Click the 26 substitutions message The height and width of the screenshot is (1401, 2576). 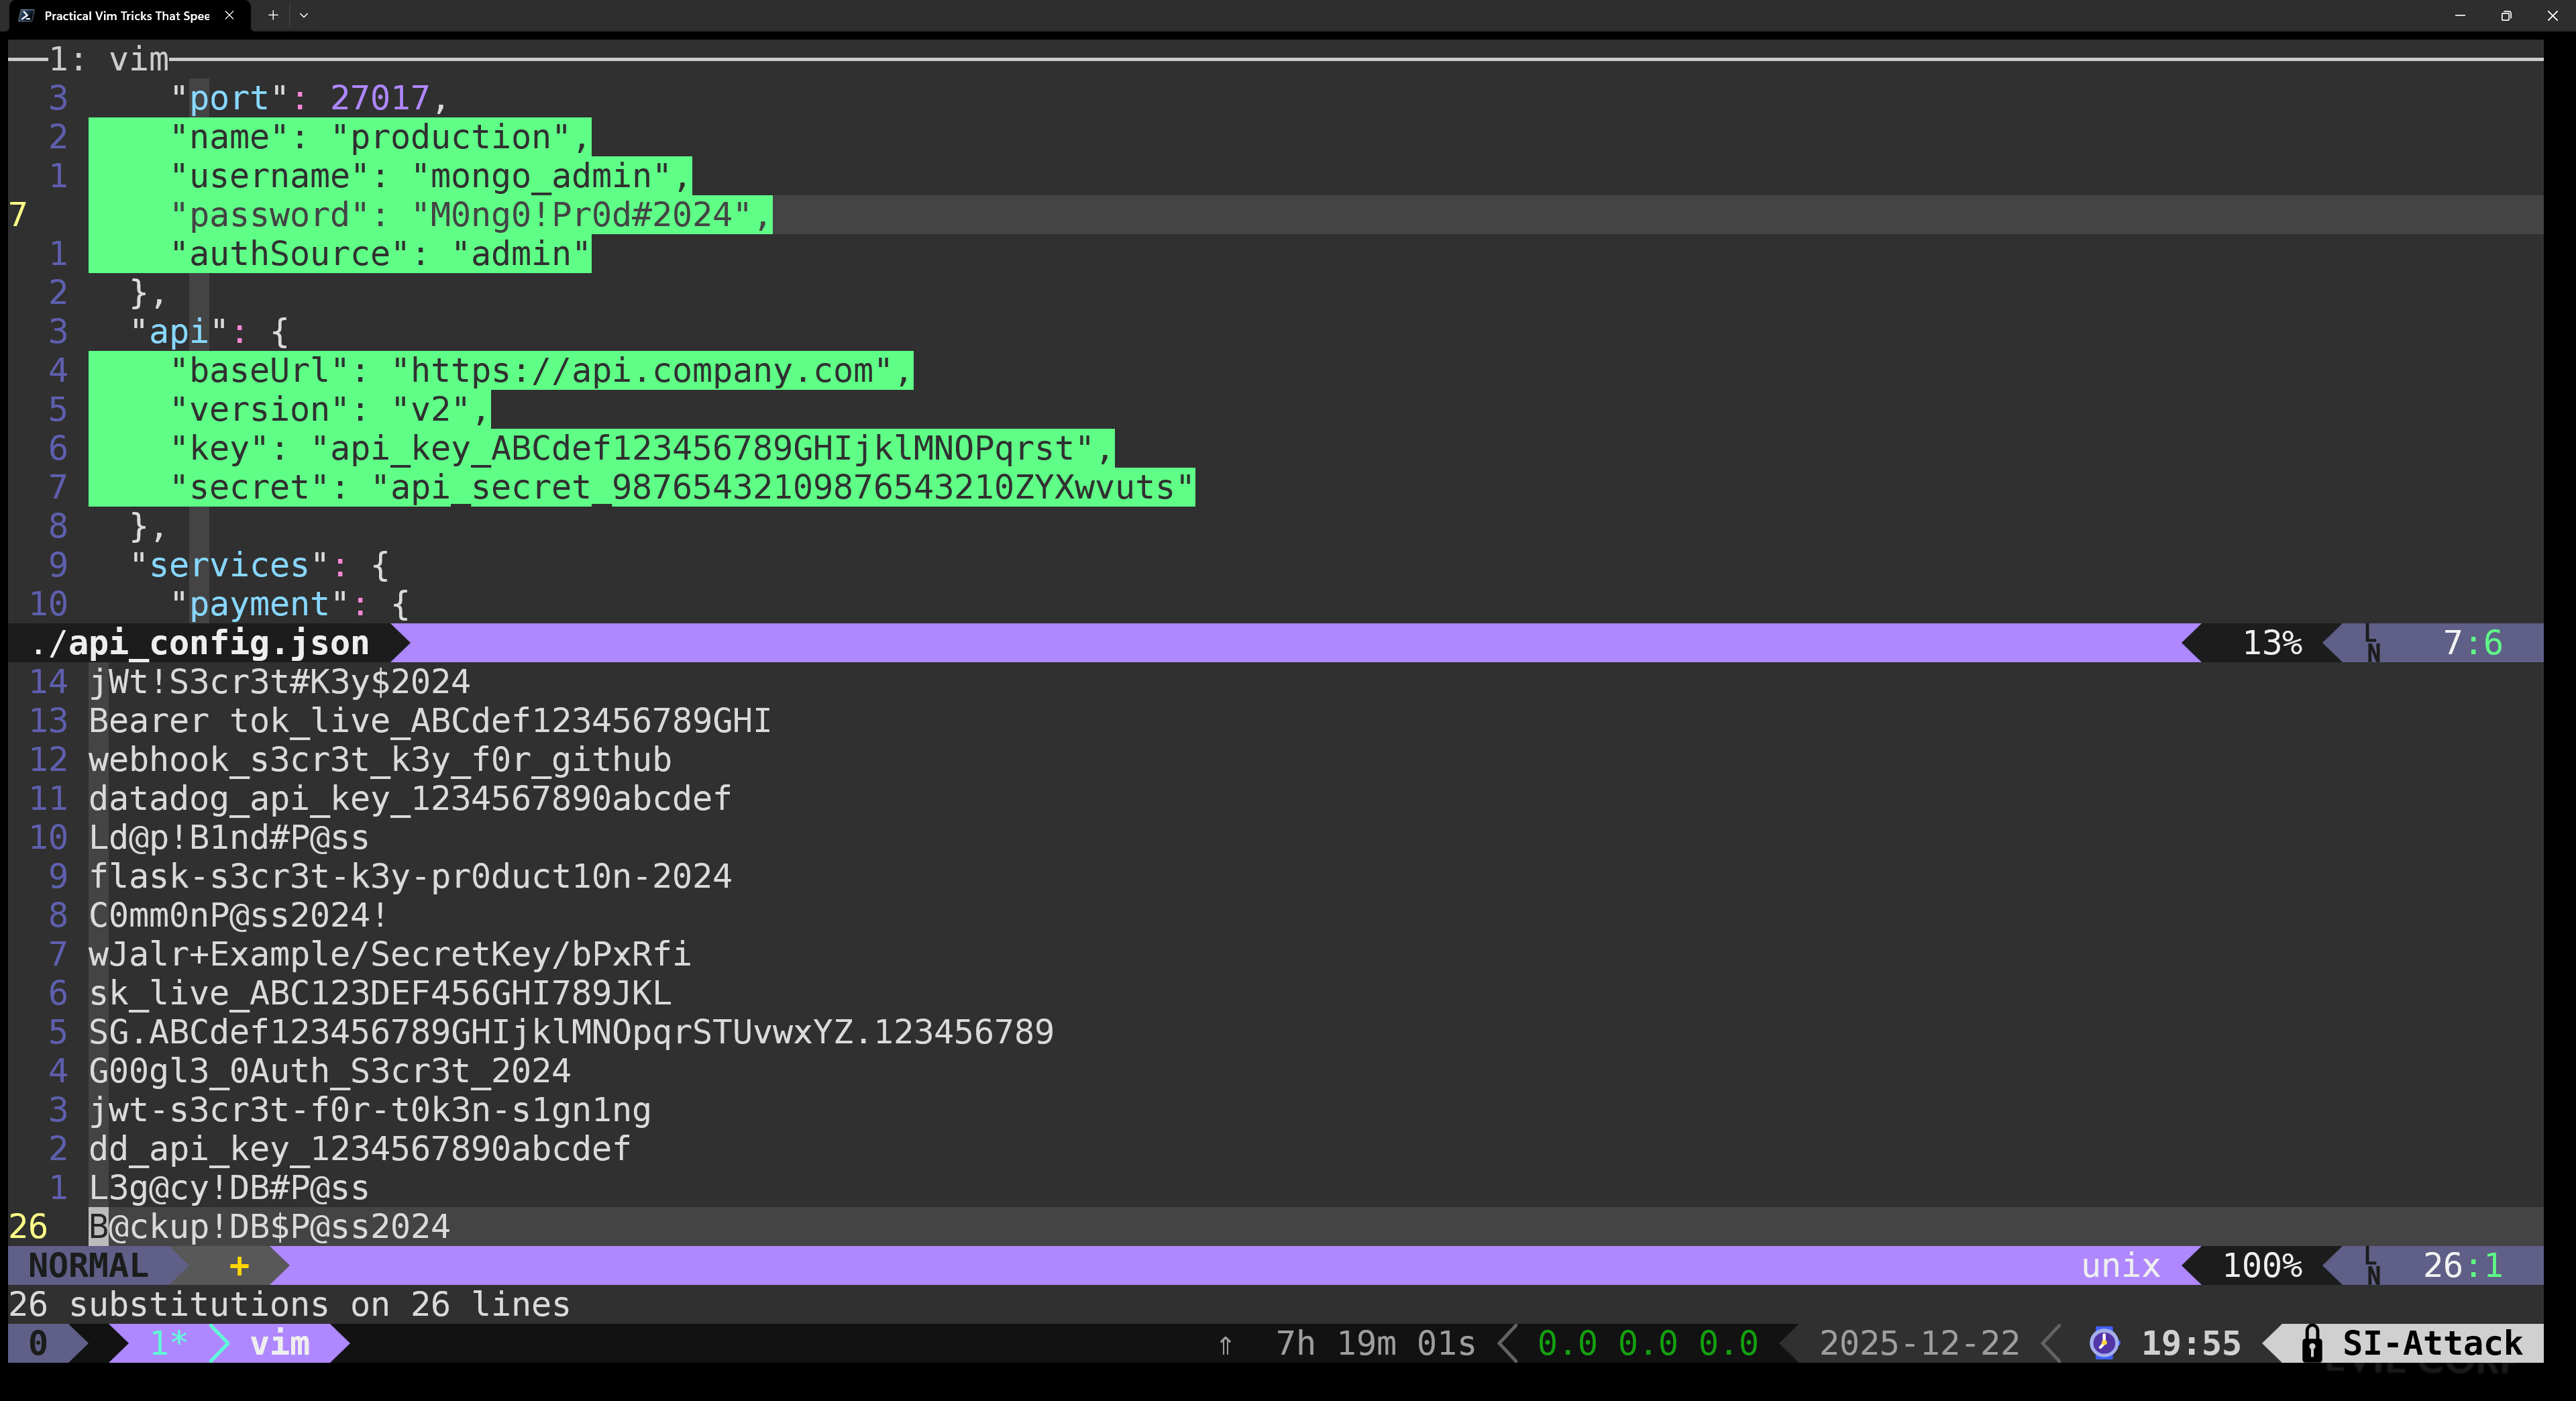tap(290, 1305)
